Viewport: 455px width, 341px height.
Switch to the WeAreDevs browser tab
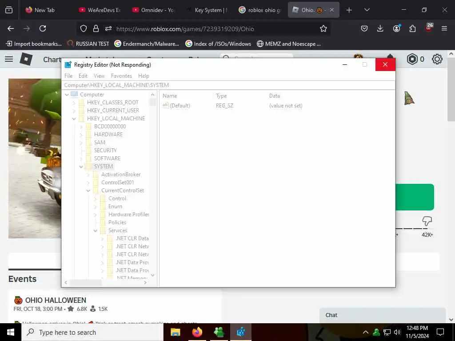click(99, 10)
